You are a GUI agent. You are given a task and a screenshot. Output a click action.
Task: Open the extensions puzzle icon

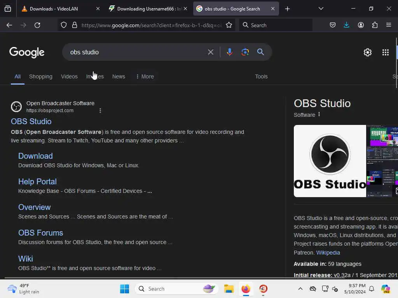(375, 25)
